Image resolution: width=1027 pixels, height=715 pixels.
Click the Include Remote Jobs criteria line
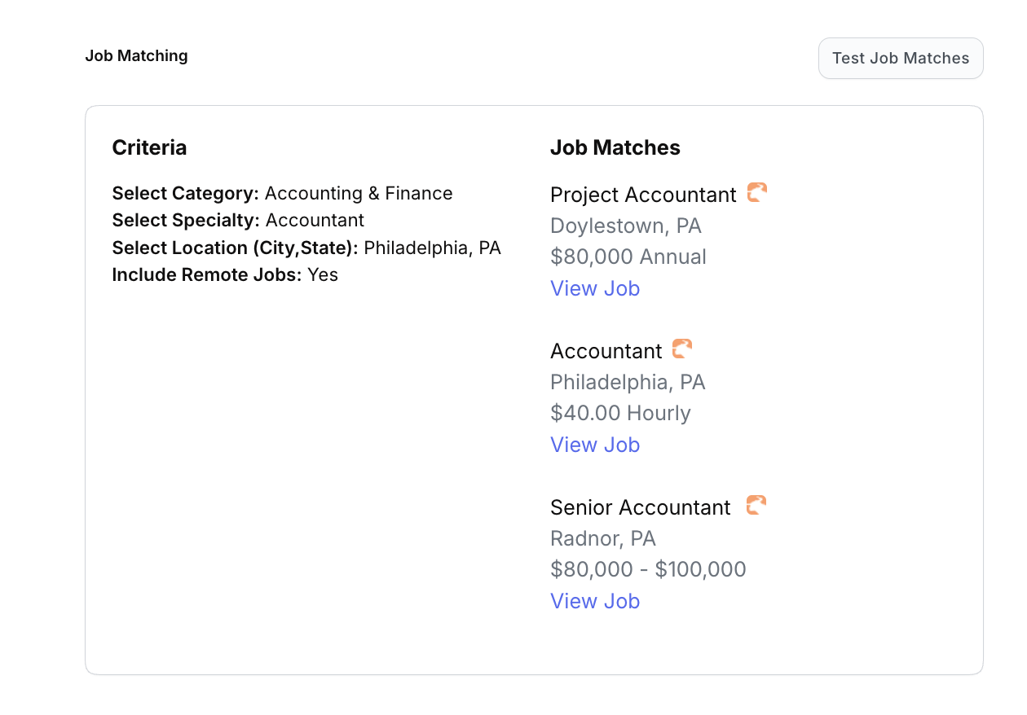click(x=225, y=274)
